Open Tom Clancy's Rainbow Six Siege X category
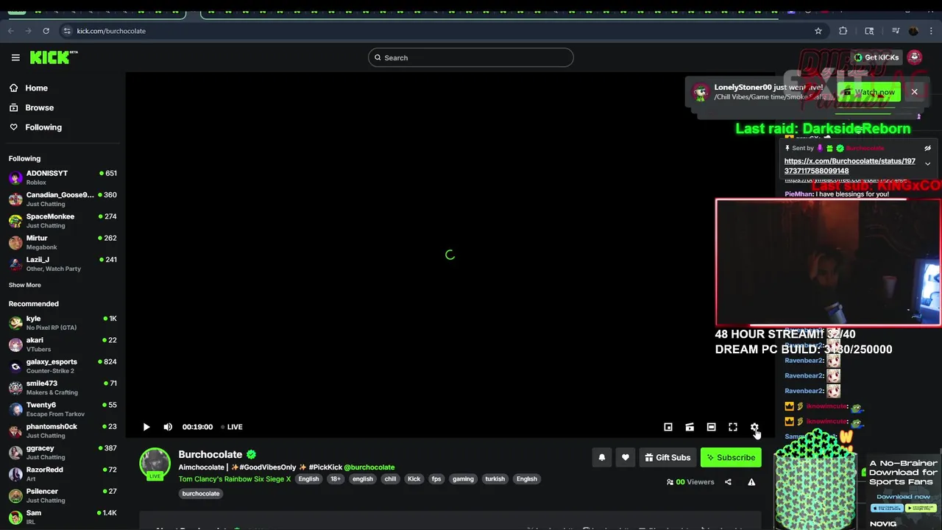The height and width of the screenshot is (530, 942). tap(234, 479)
